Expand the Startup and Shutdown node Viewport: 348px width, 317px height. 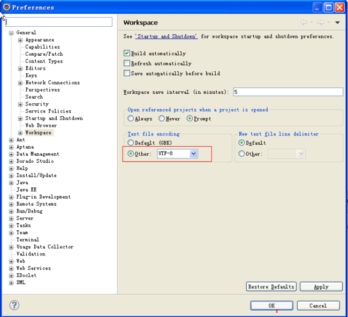click(20, 119)
